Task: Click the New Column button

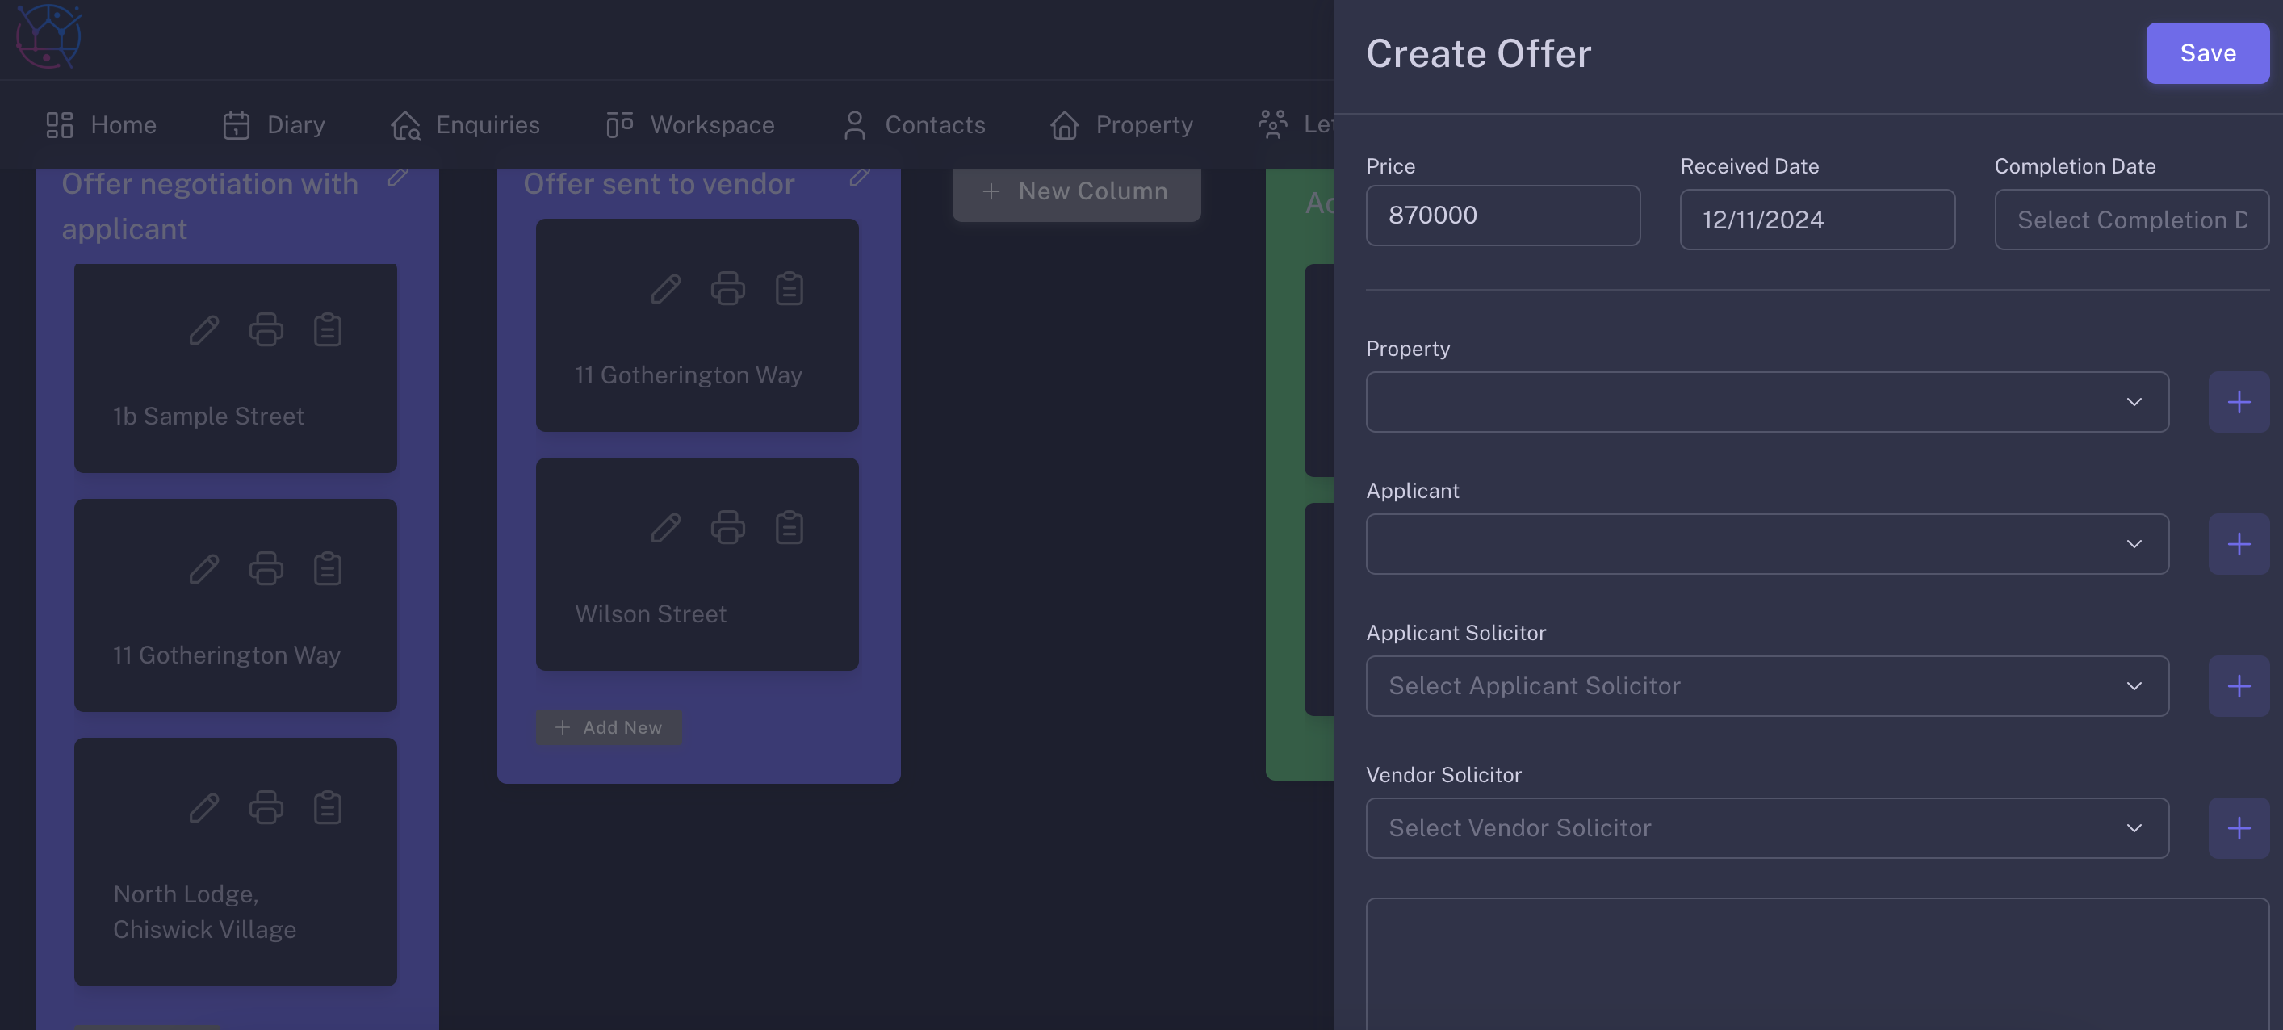Action: (x=1076, y=191)
